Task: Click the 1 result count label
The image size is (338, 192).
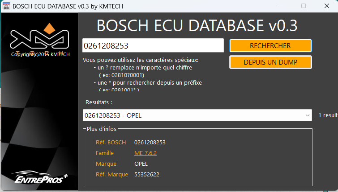Action: [x=328, y=115]
